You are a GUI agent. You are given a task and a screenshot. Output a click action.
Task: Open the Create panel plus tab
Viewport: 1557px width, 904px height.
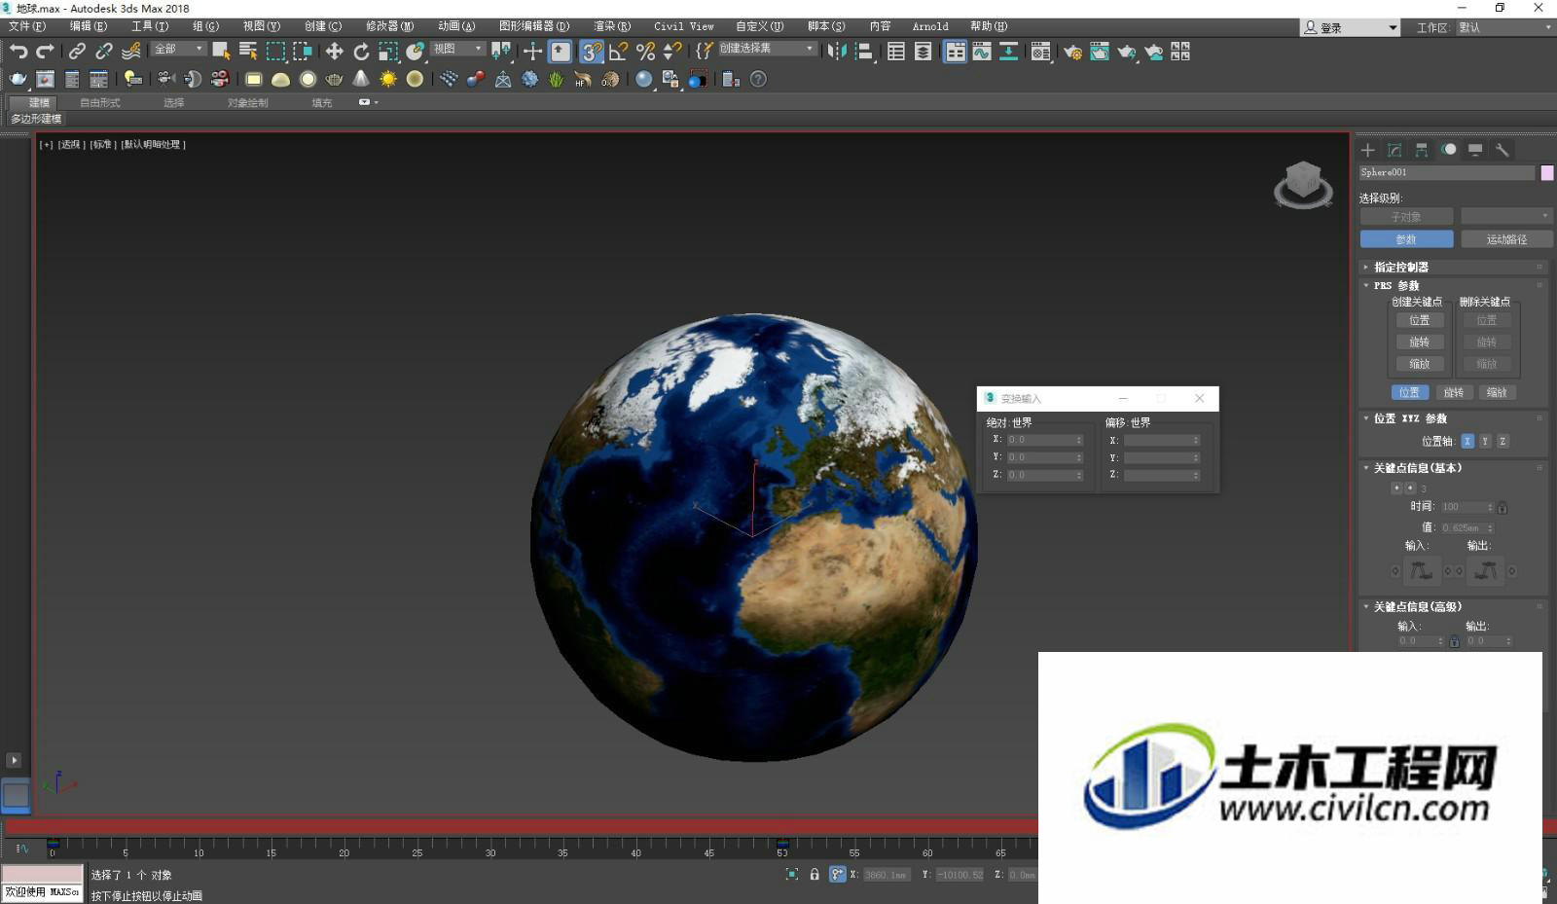click(x=1368, y=150)
